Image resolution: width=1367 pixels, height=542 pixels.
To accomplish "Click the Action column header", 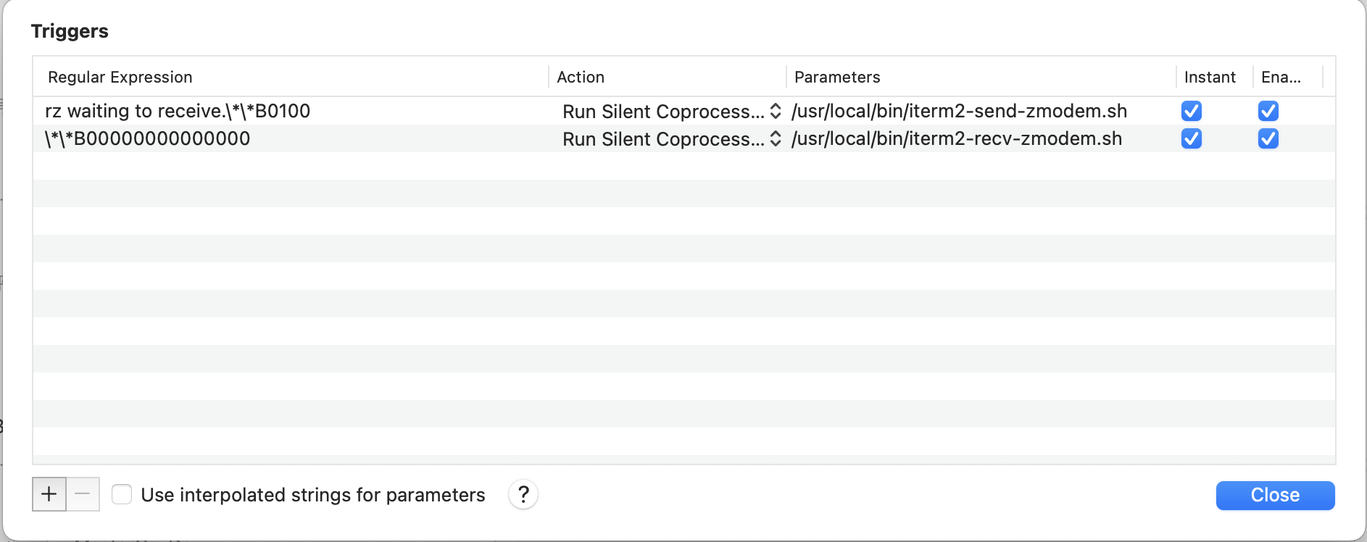I will point(581,77).
